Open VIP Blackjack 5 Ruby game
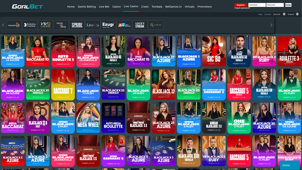The height and width of the screenshot is (170, 302). click(x=214, y=151)
